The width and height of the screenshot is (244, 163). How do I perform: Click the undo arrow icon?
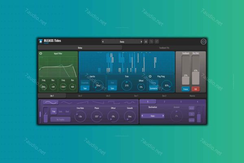click(x=151, y=42)
